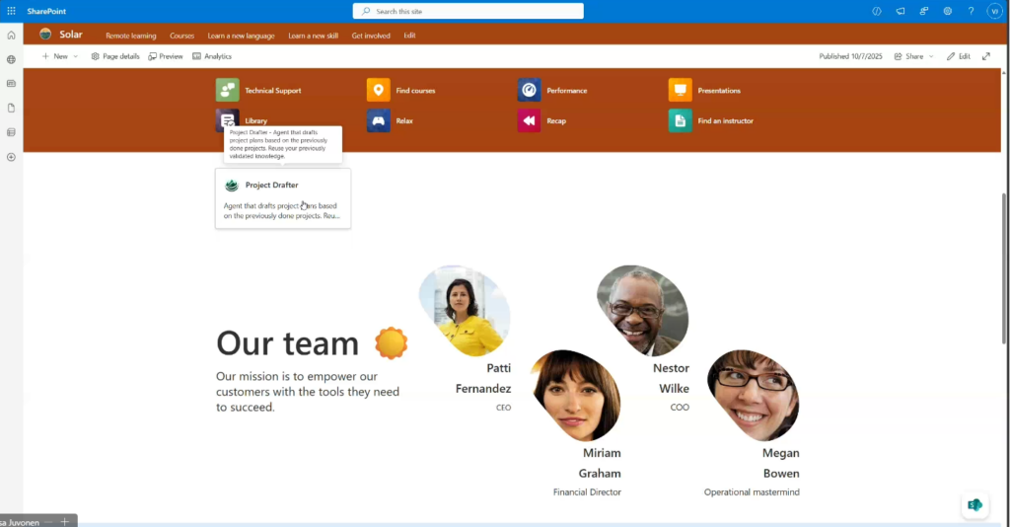Click the help question mark icon

[x=971, y=11]
